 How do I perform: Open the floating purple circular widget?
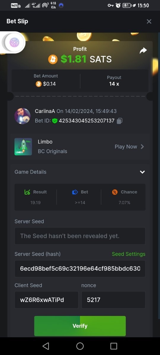13,43
